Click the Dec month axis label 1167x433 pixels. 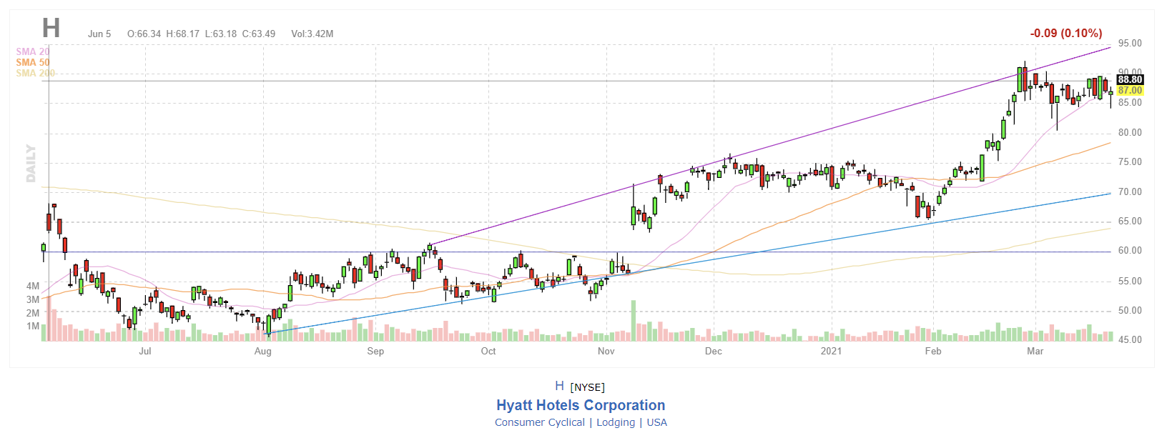(x=713, y=351)
